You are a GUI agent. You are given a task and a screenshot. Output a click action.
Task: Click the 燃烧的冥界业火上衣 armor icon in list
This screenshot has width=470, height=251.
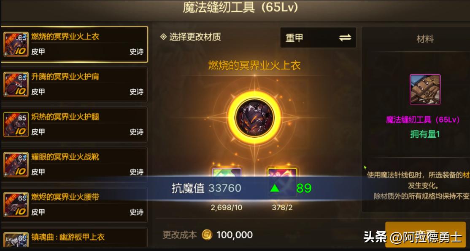pos(16,44)
